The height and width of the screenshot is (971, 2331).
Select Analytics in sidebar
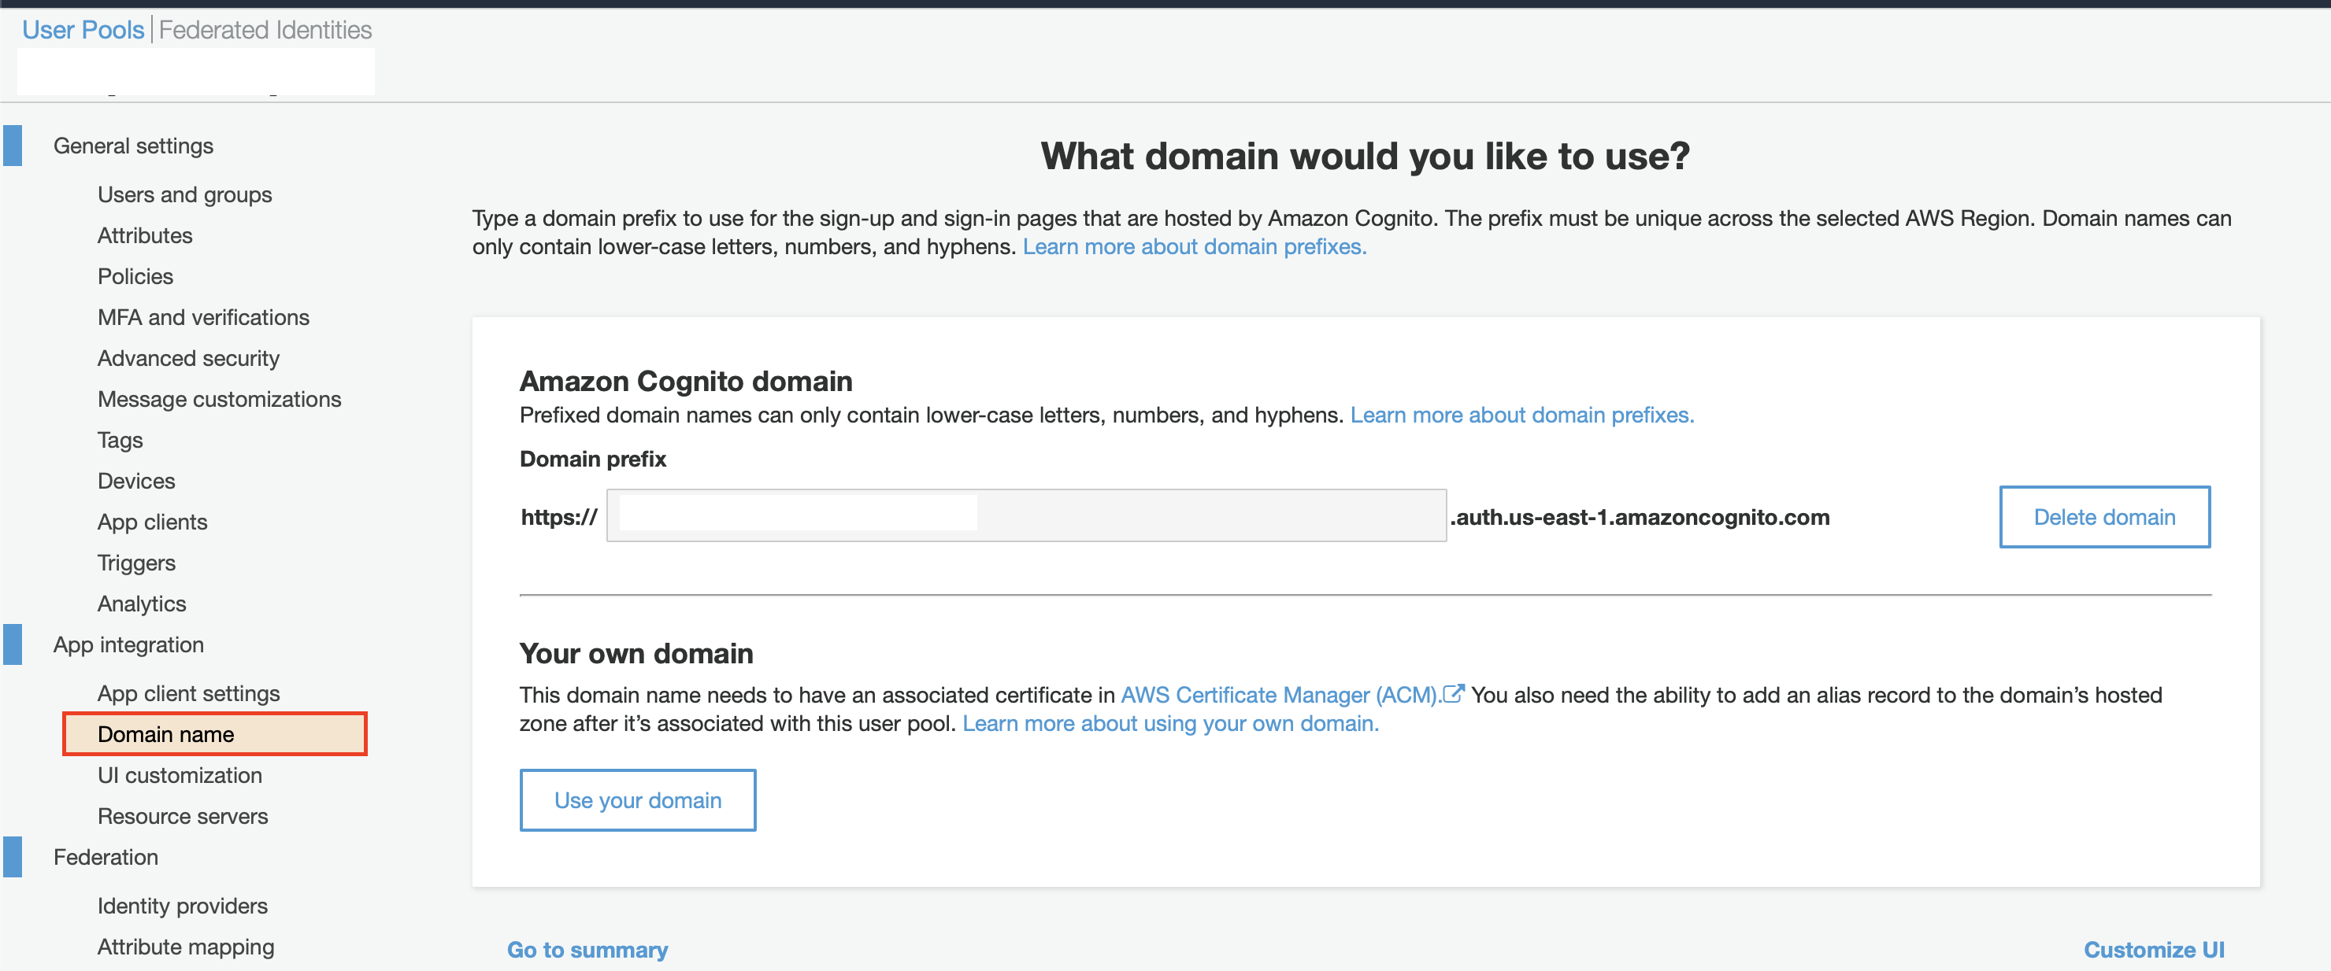click(142, 603)
